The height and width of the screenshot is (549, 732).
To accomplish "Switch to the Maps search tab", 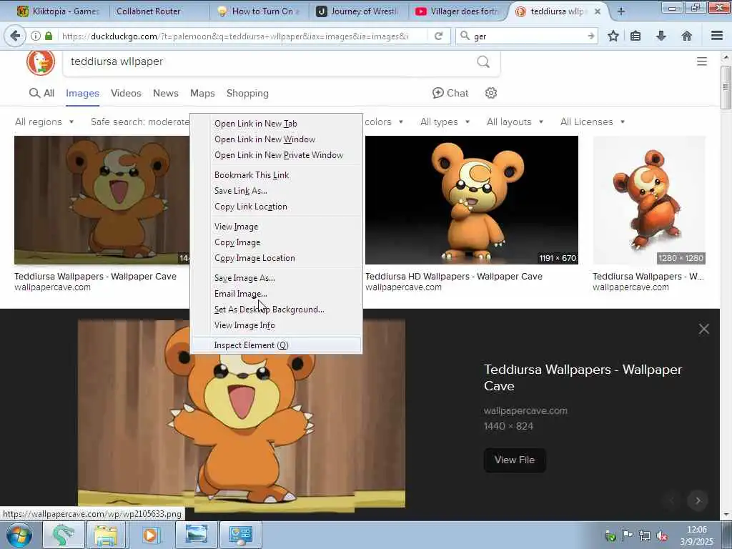I will tap(202, 93).
